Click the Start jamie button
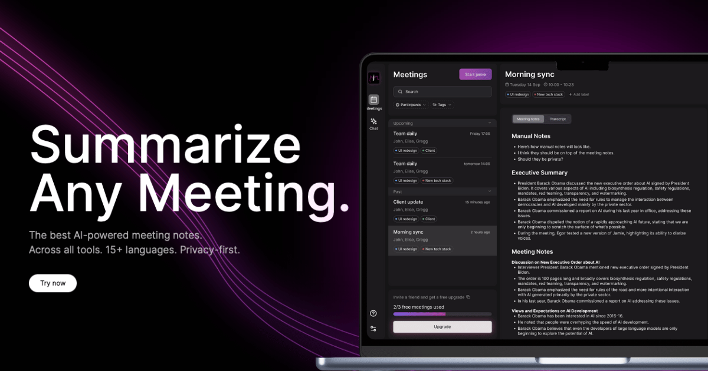The width and height of the screenshot is (708, 371). [475, 74]
